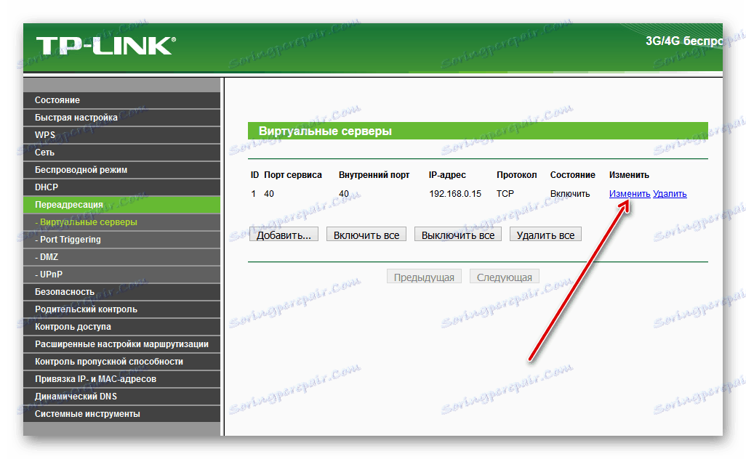The image size is (746, 459).
Task: Open Системные инструменты menu
Action: (x=122, y=414)
